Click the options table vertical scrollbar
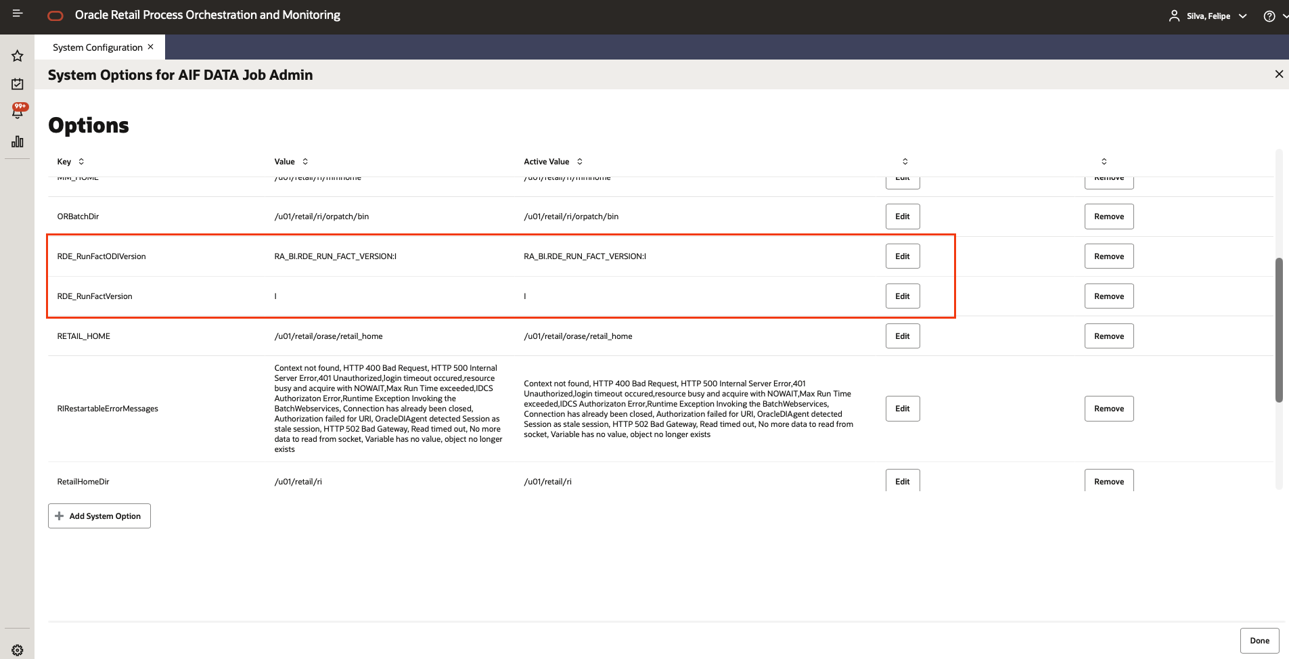The height and width of the screenshot is (659, 1289). [x=1279, y=329]
